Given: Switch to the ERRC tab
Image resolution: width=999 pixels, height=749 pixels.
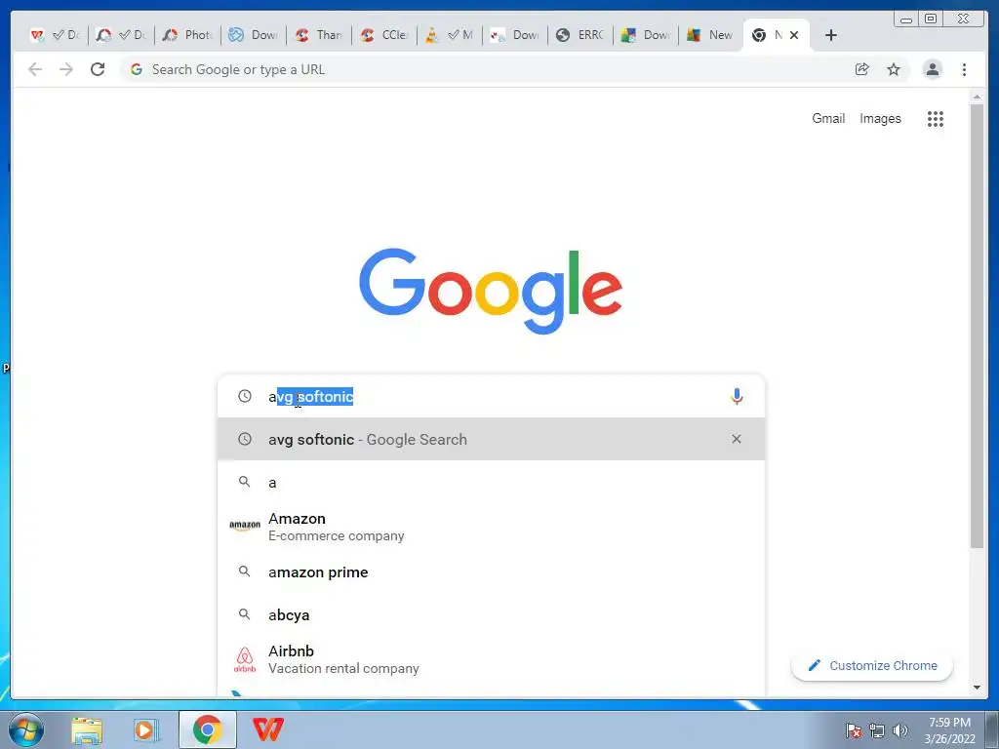Looking at the screenshot, I should click(x=579, y=35).
